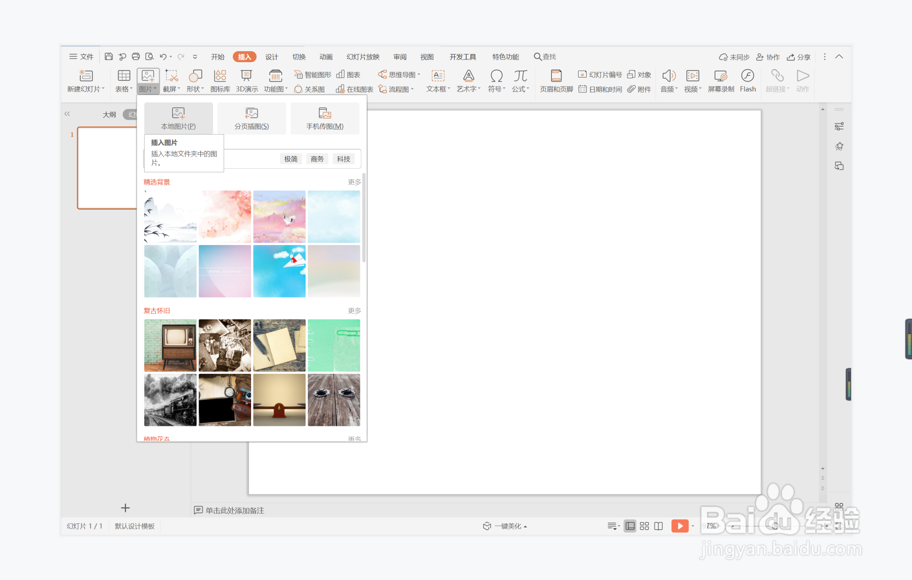Screen dimensions: 912x580
Task: Toggle slide sorter view
Action: pyautogui.click(x=644, y=526)
